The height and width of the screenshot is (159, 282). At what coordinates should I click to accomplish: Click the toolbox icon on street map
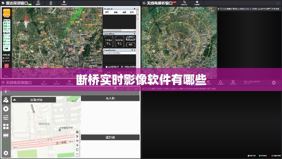[77, 132]
